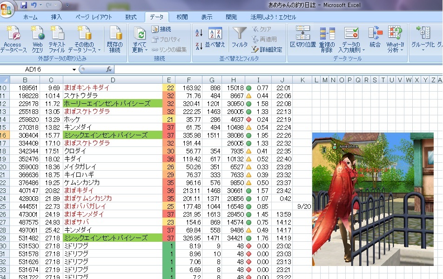Click cell 335.98 in column F

pyautogui.click(x=189, y=135)
